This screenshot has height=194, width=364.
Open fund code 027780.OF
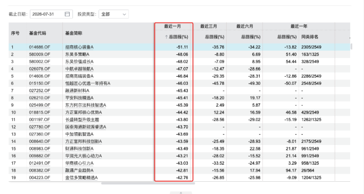39,127
